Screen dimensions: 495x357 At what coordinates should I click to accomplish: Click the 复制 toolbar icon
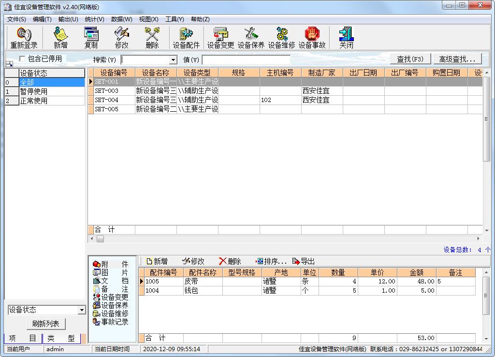[91, 38]
